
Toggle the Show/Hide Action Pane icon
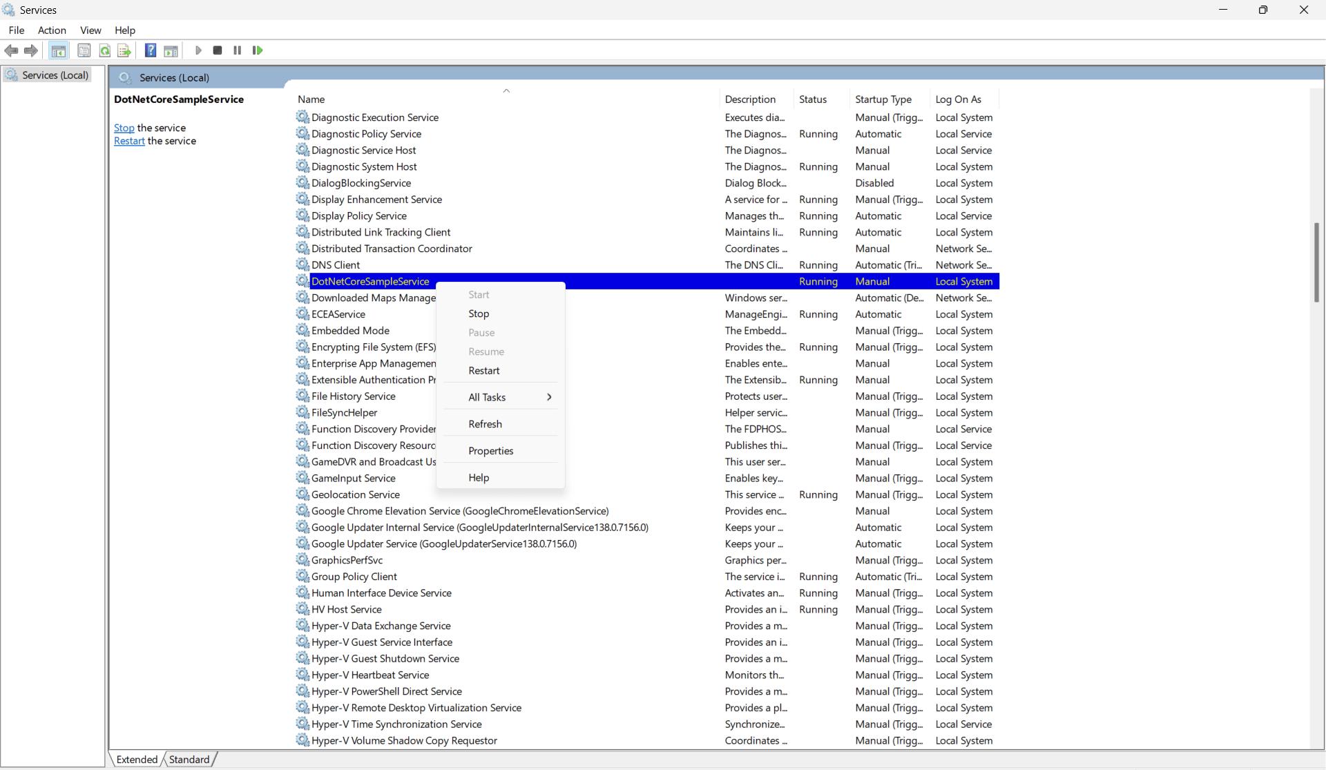[x=171, y=50]
